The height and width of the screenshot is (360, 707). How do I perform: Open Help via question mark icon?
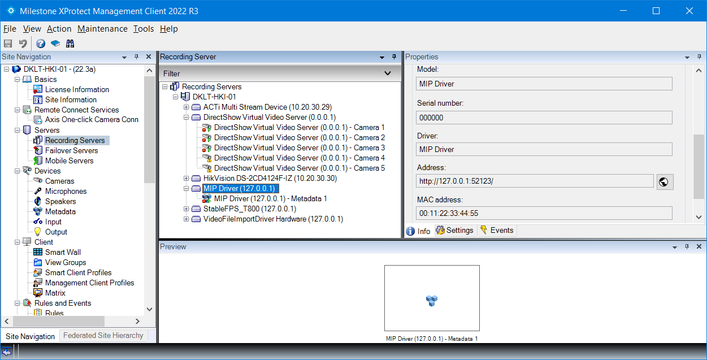(41, 44)
